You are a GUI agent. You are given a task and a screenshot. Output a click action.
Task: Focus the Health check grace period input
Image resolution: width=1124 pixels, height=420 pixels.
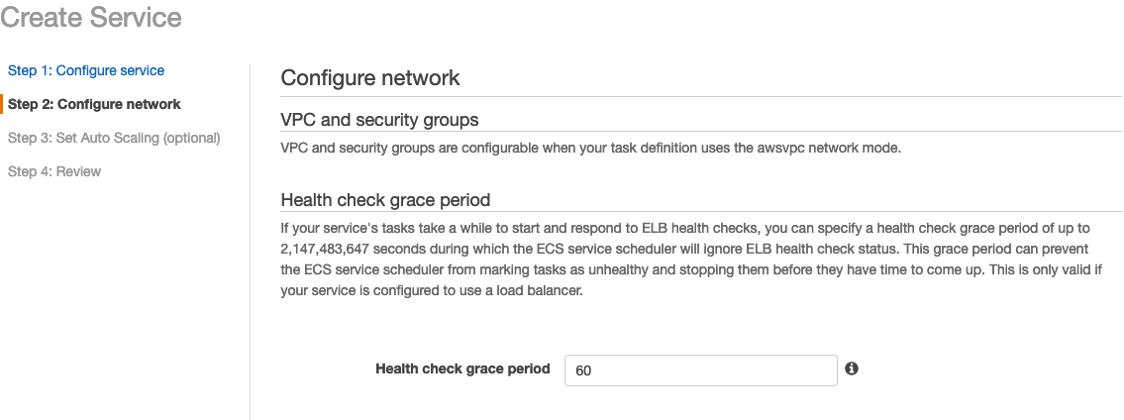tap(700, 369)
